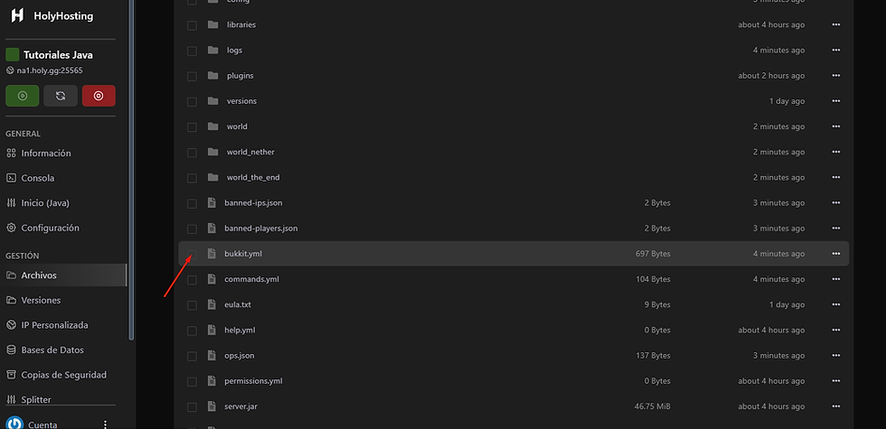
Task: Open the logs folder
Action: click(x=234, y=51)
